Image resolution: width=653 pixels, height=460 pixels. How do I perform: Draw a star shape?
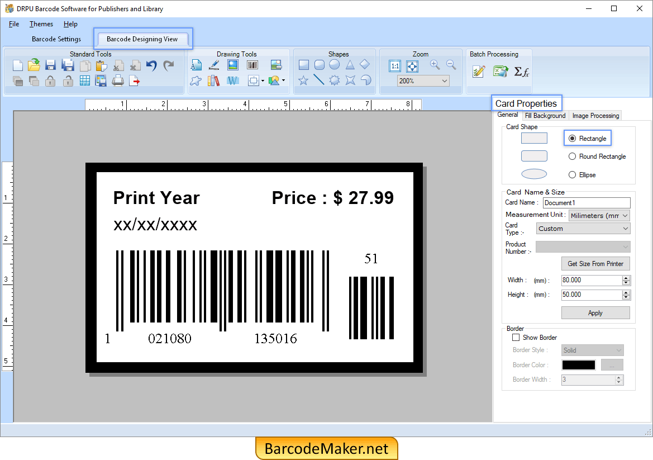pyautogui.click(x=303, y=80)
